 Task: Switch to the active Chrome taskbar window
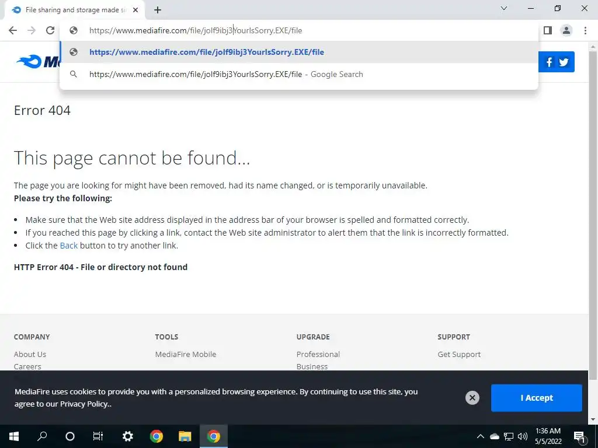pos(214,436)
